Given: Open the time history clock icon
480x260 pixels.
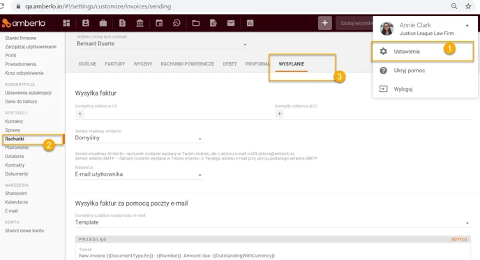Looking at the screenshot, I should point(177,23).
